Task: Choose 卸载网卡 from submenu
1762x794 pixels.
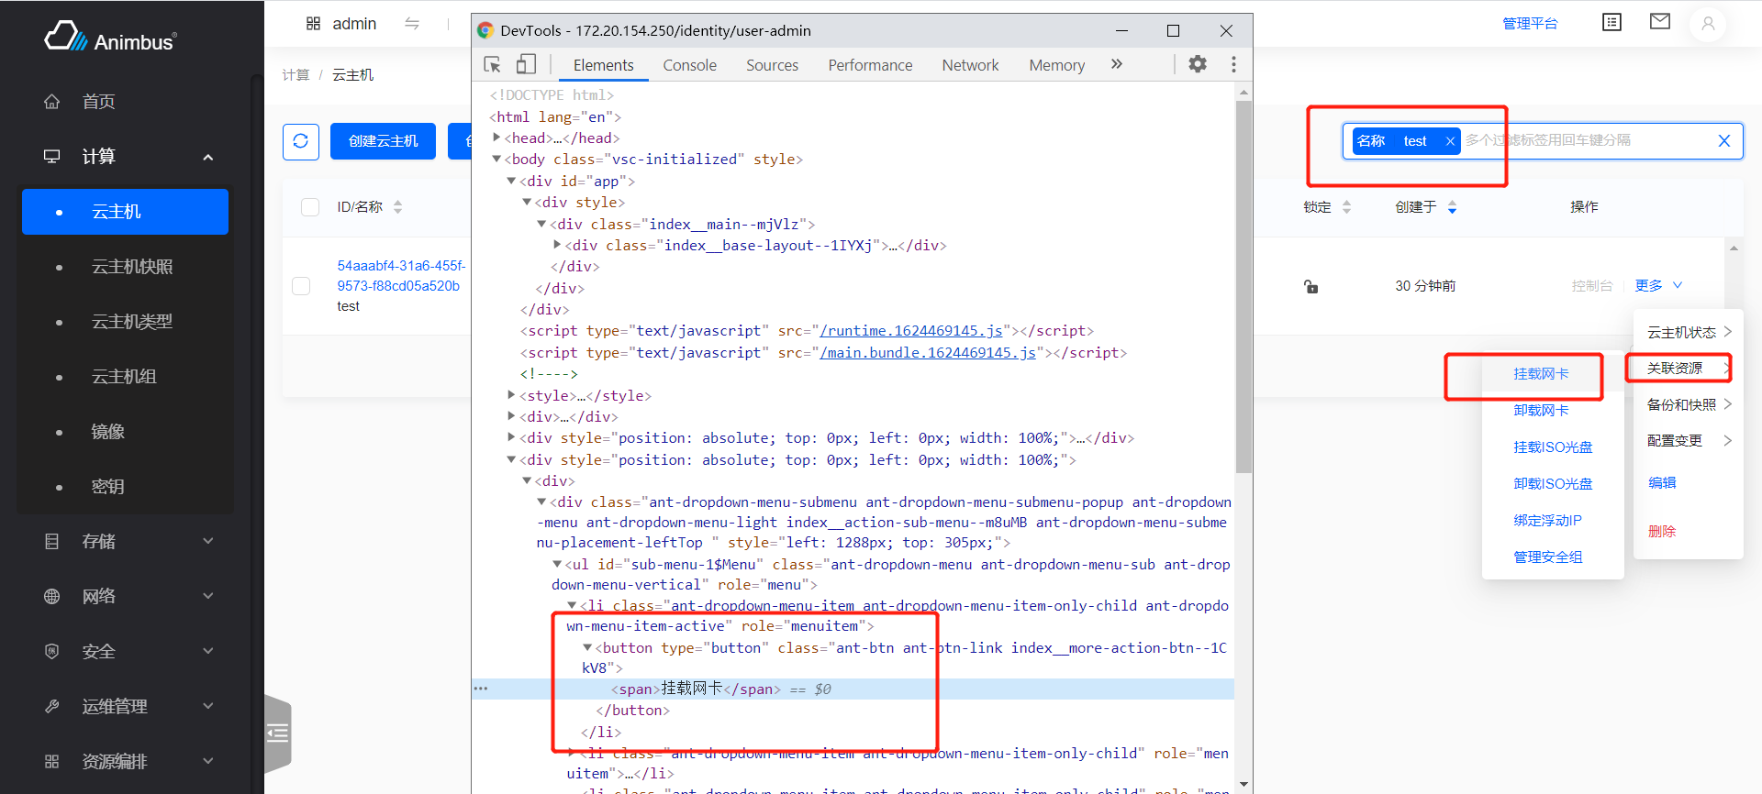Action: tap(1541, 411)
